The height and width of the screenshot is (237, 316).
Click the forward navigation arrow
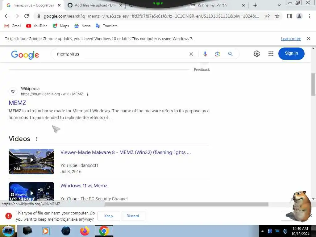[x=17, y=16]
